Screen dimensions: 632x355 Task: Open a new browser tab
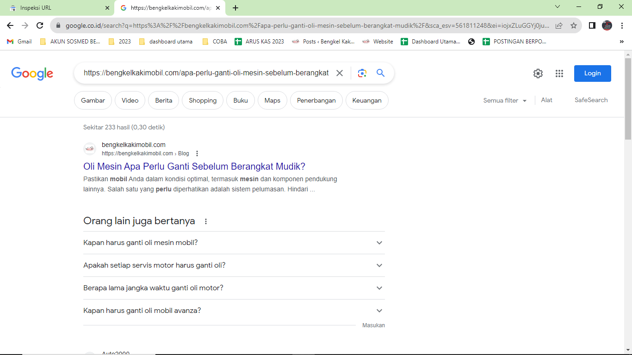click(235, 8)
